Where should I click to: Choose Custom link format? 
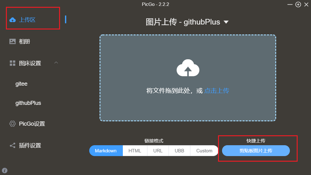click(204, 151)
